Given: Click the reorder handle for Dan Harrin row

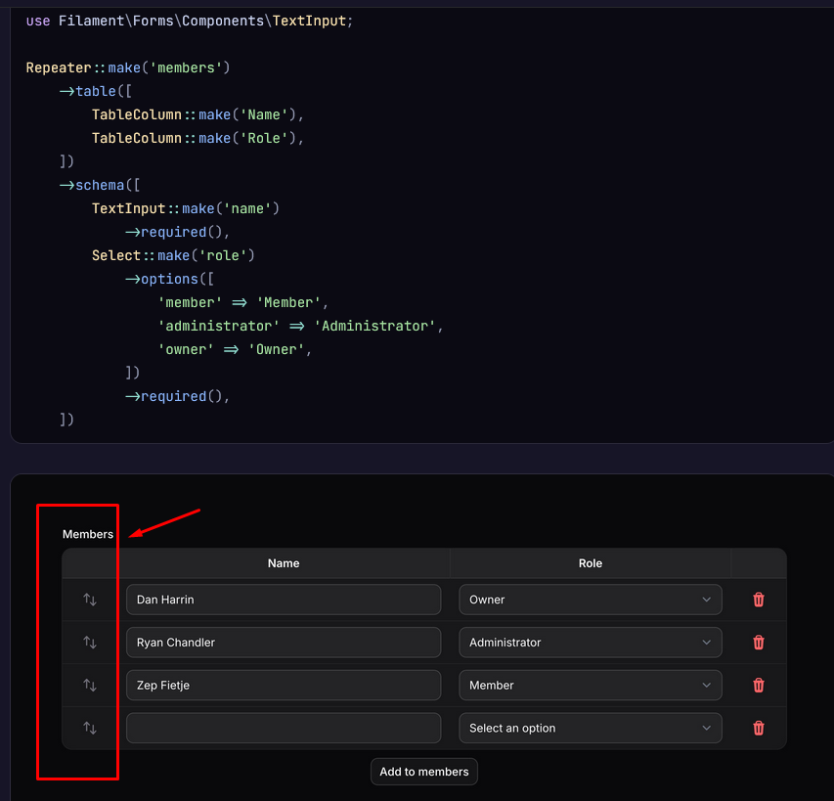Looking at the screenshot, I should [90, 600].
